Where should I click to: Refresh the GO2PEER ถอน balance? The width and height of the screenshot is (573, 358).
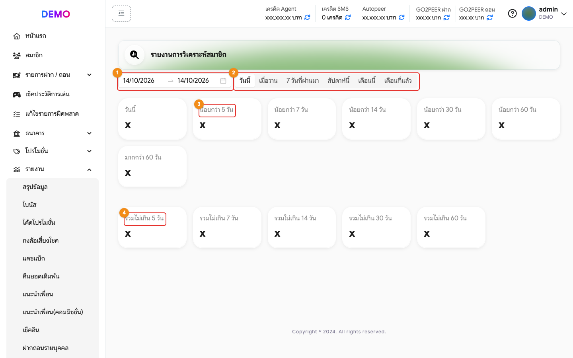coord(490,18)
